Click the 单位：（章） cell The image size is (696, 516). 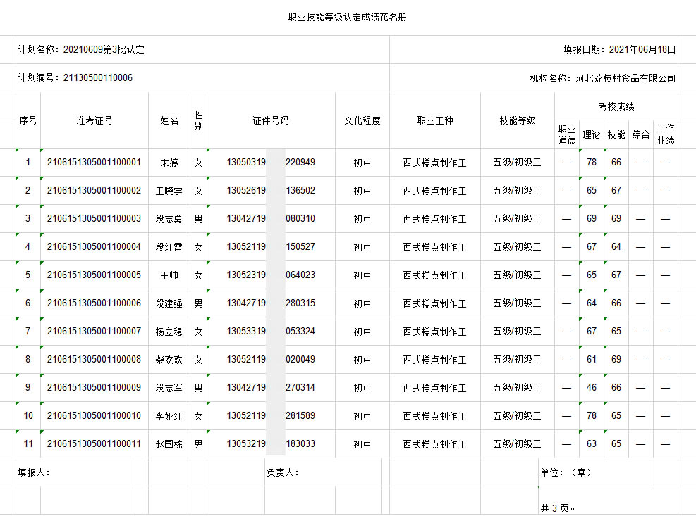[566, 472]
